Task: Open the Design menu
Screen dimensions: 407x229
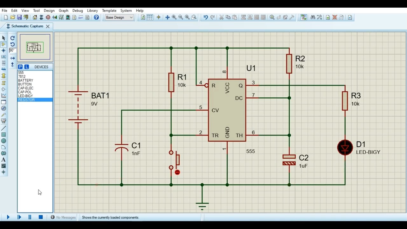Action: 49,10
